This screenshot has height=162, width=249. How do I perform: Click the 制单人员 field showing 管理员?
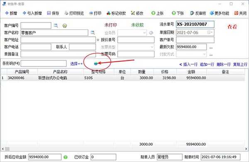[x=170, y=157]
